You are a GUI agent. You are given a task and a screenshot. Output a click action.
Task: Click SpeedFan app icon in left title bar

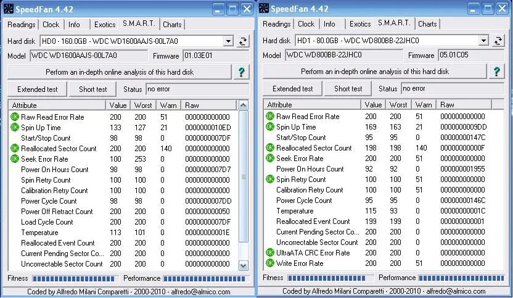(x=9, y=9)
